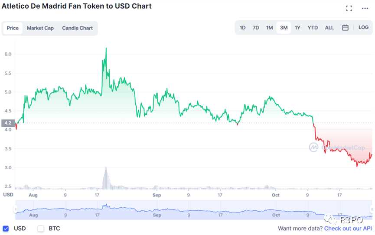
Task: Enable the BTC checkbox
Action: tap(41, 228)
